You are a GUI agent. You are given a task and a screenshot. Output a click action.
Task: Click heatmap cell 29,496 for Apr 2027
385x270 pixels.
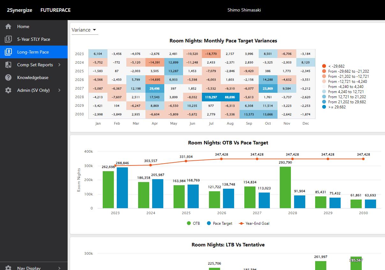point(155,88)
